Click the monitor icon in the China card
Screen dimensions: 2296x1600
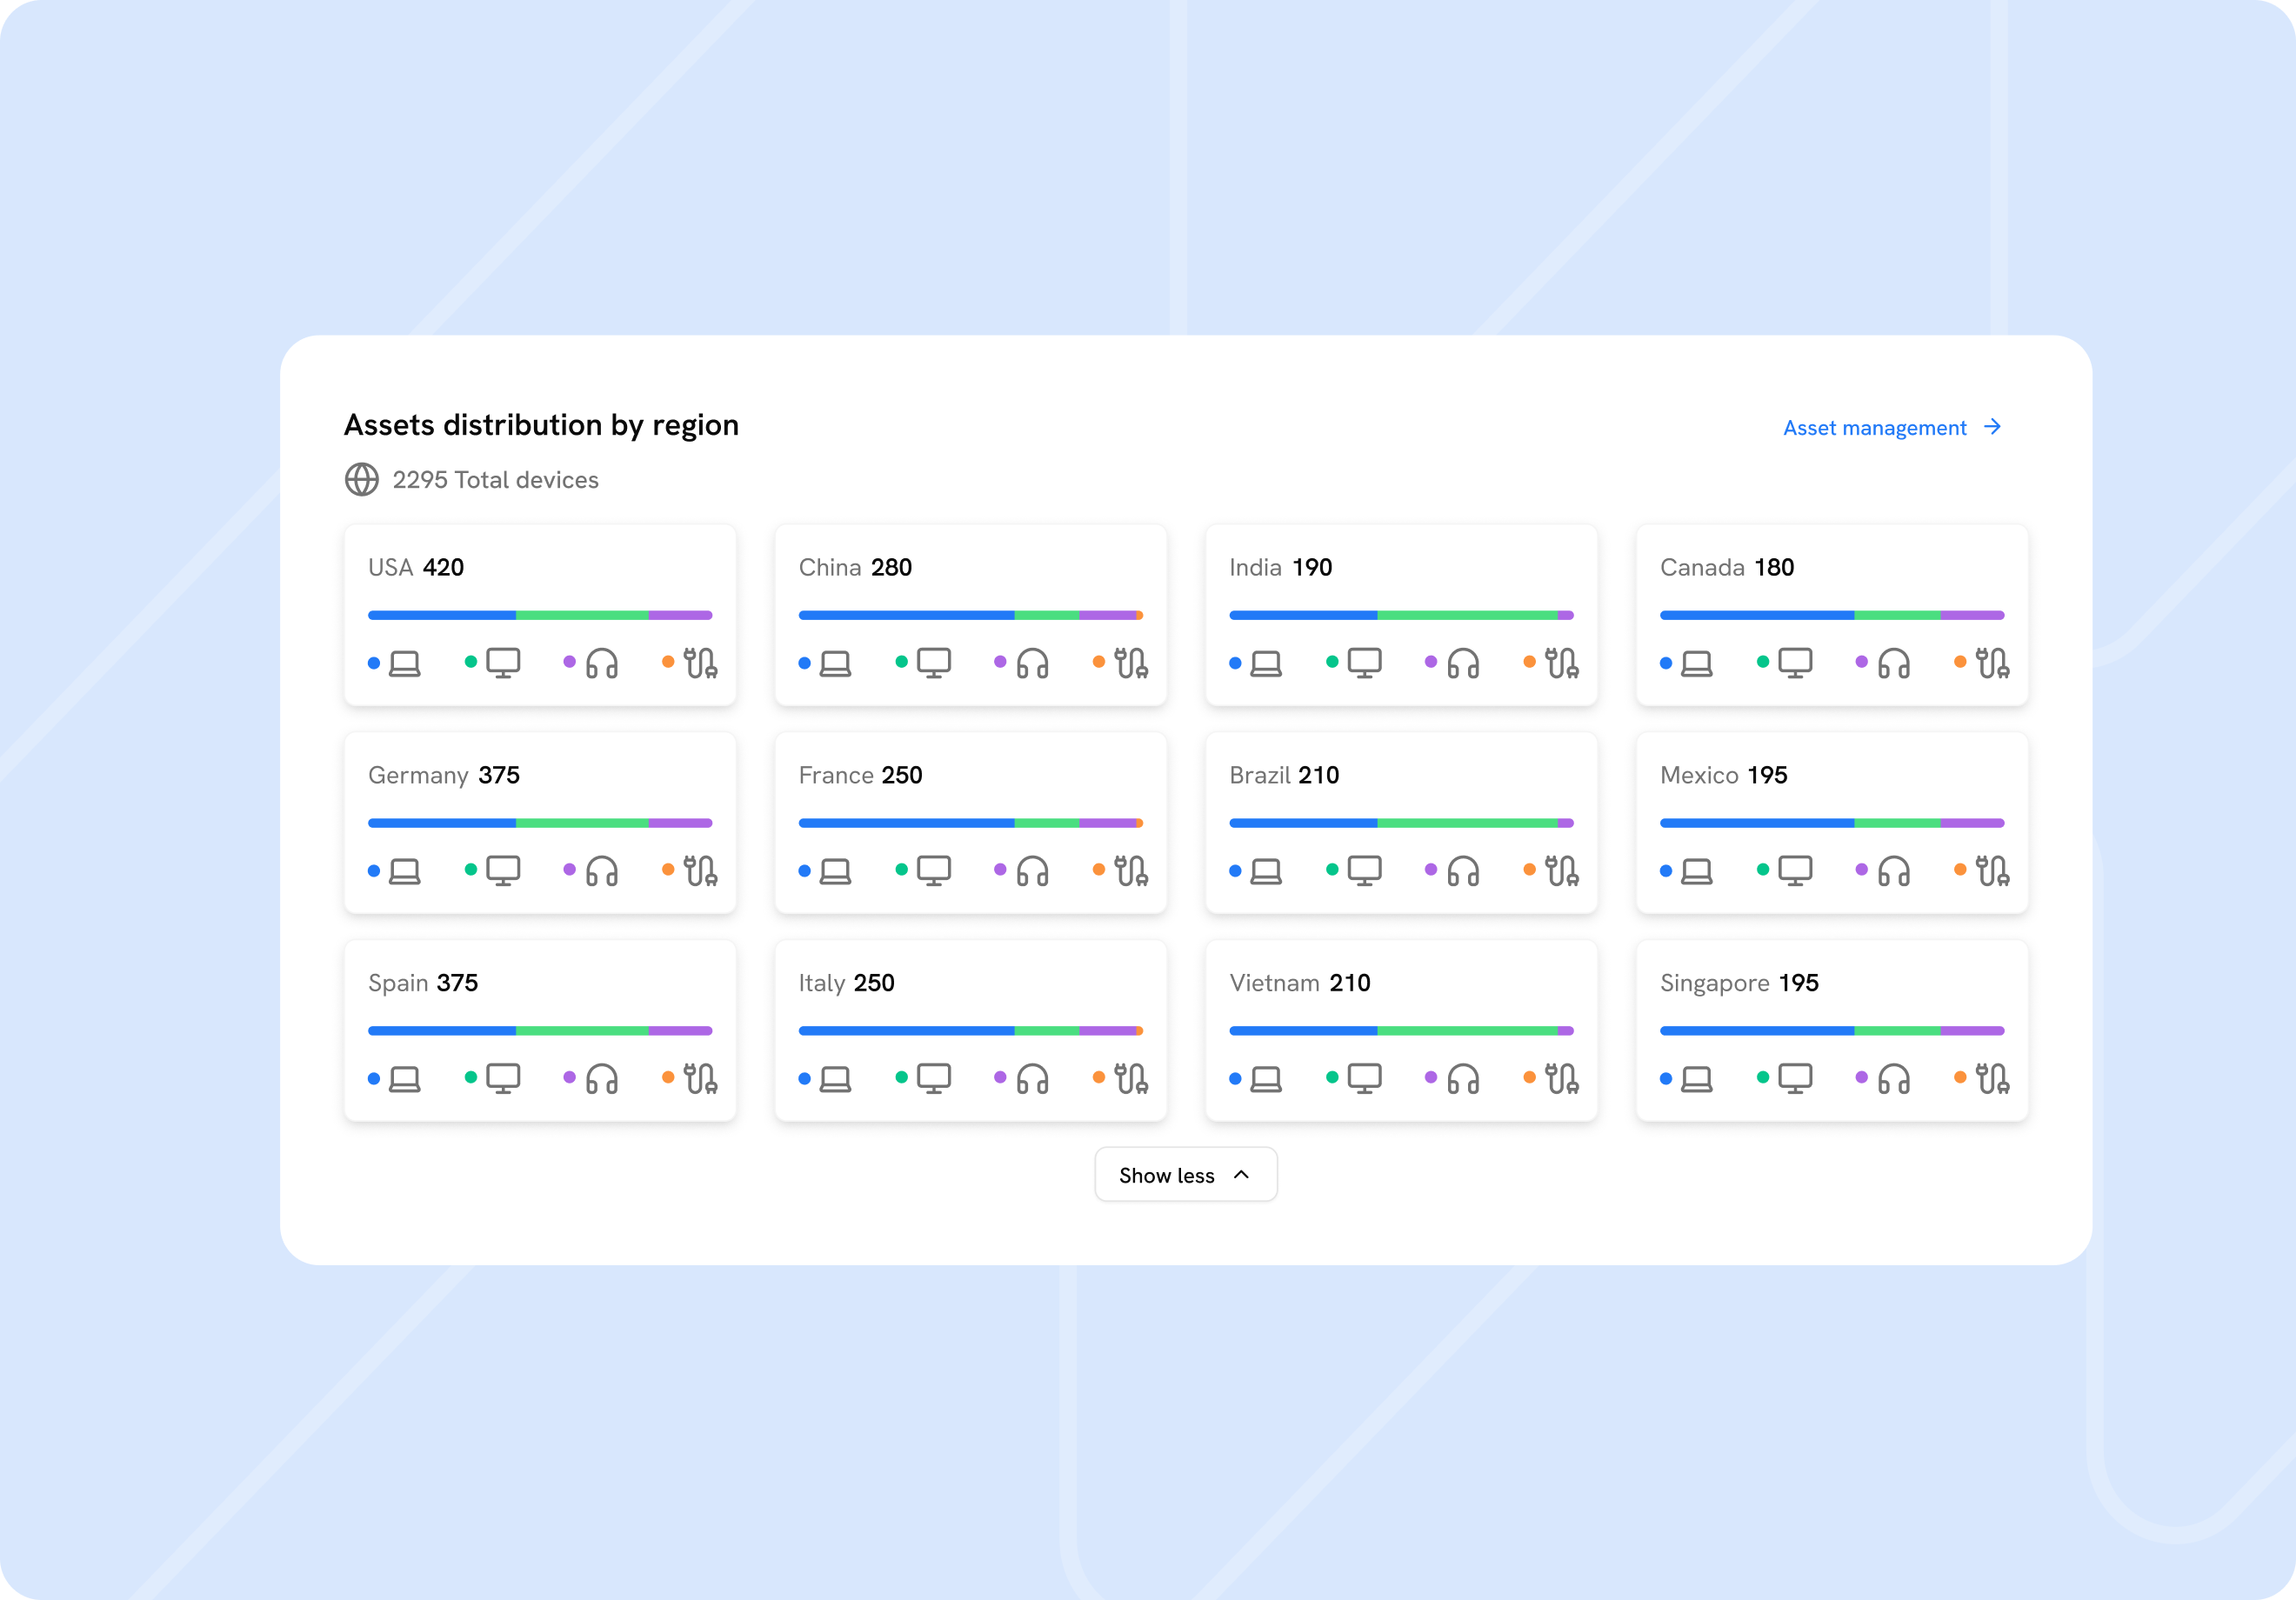coord(933,663)
